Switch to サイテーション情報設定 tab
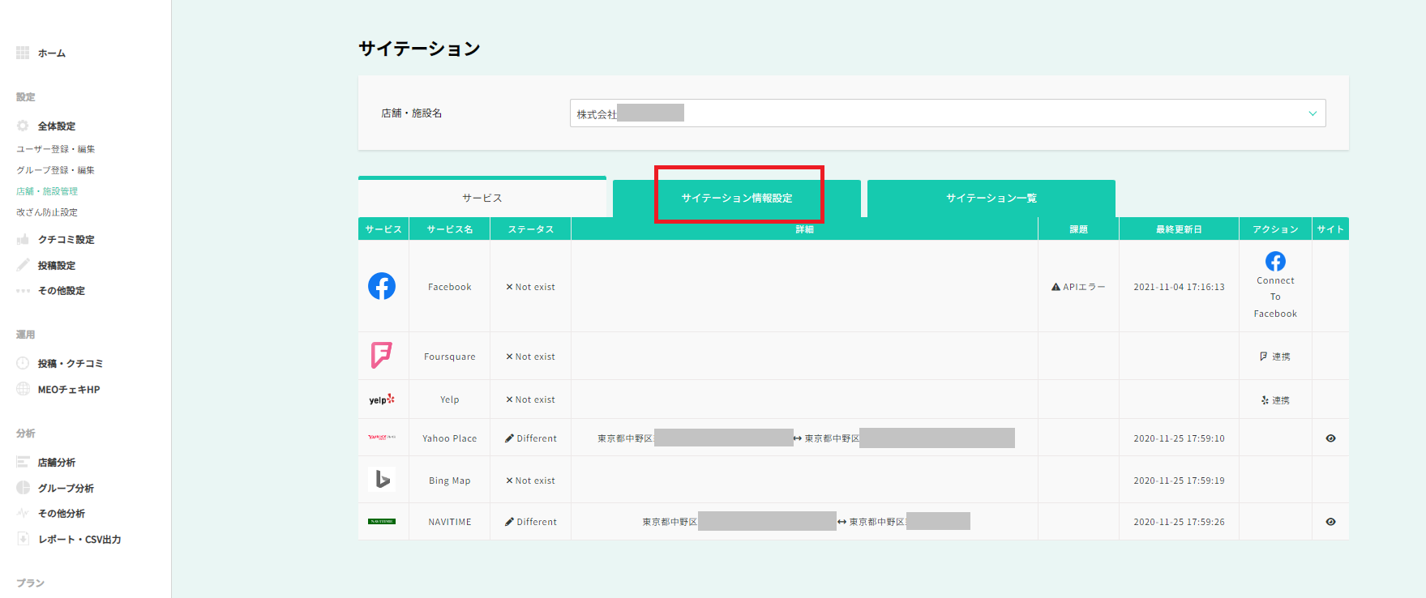1426x598 pixels. click(x=737, y=199)
